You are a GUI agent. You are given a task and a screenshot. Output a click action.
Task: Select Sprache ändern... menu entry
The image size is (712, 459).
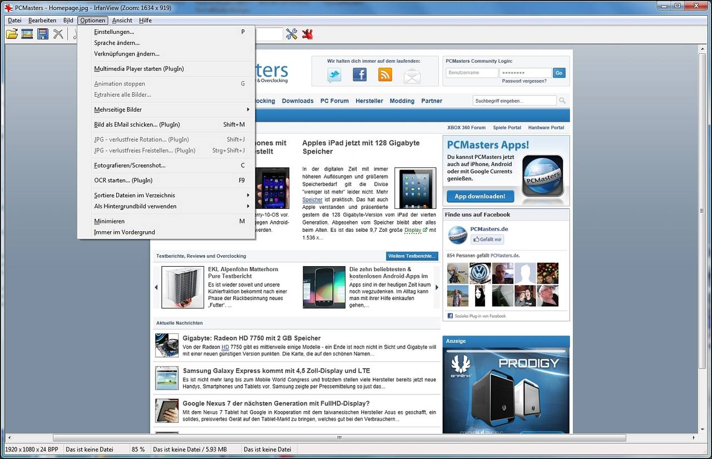tap(166, 43)
